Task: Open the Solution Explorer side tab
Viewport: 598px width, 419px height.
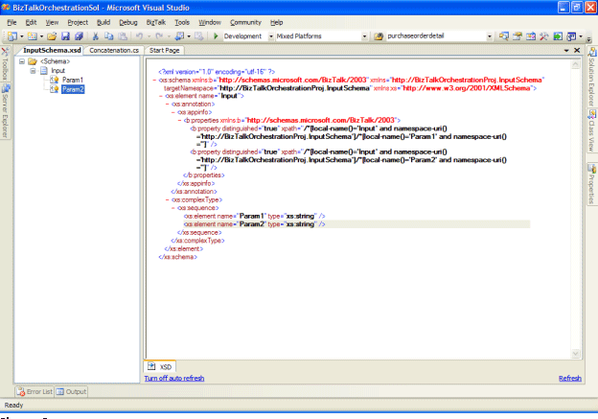Action: click(592, 77)
